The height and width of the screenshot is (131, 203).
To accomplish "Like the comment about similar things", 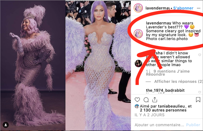I will [200, 55].
